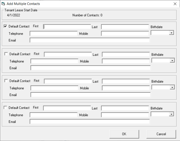Focus Mobile field of fourth contact
180x141 pixels.
(125, 115)
